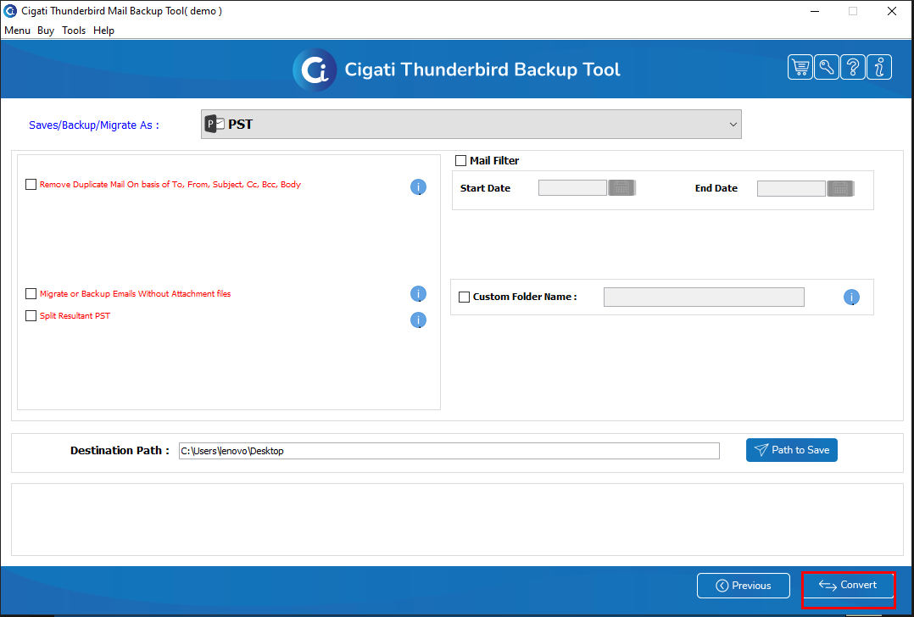Show info for Remove Duplicate Mail option

419,187
